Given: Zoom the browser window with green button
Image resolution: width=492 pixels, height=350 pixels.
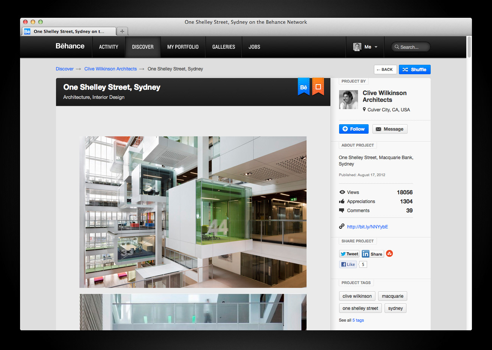Looking at the screenshot, I should (x=40, y=22).
